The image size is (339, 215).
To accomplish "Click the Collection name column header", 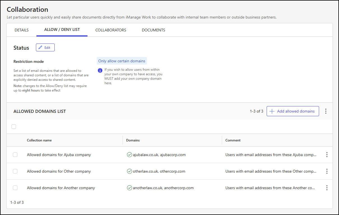I will [39, 140].
